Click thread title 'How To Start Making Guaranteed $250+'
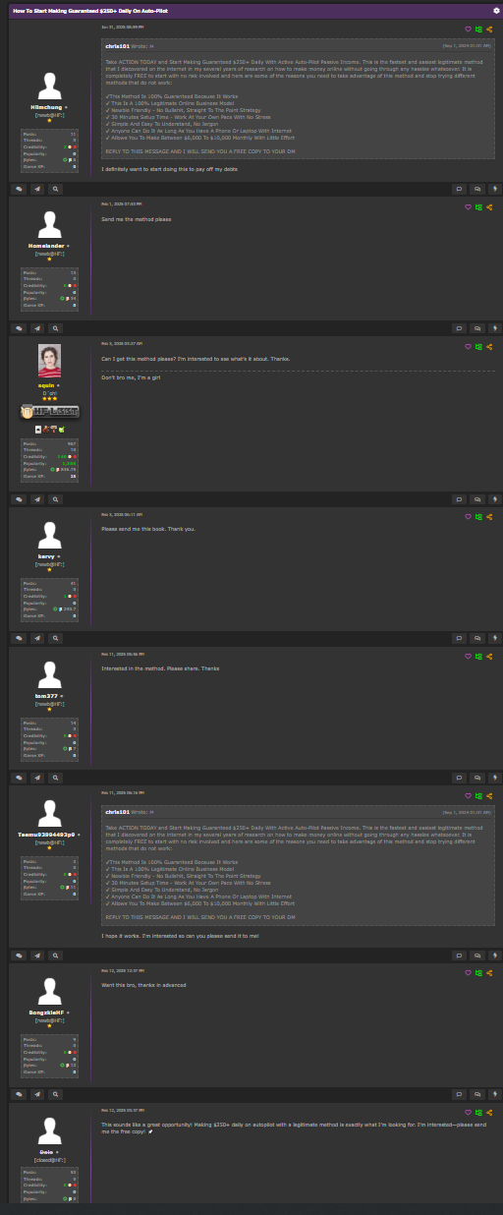The height and width of the screenshot is (1215, 503). pos(88,10)
